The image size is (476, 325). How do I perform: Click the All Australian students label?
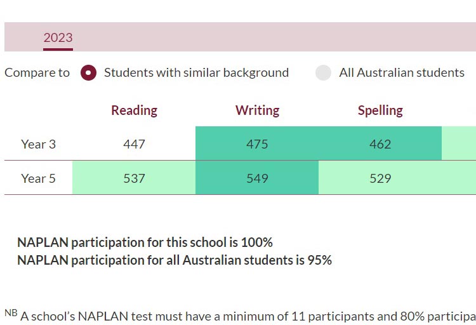(x=402, y=73)
